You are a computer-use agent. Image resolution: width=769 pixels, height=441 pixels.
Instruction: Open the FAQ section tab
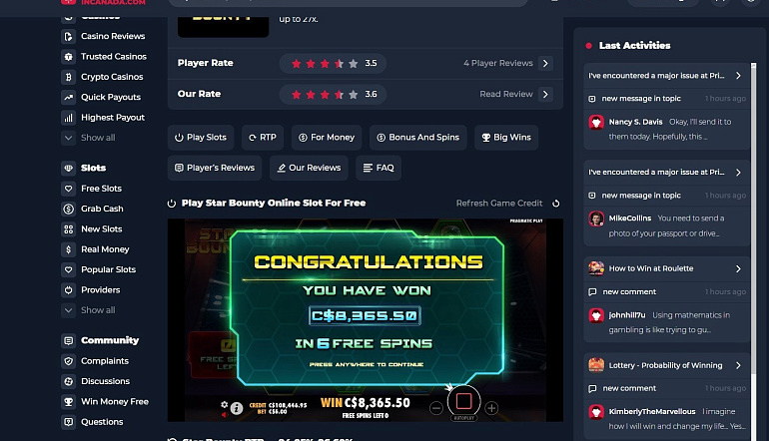click(x=379, y=168)
